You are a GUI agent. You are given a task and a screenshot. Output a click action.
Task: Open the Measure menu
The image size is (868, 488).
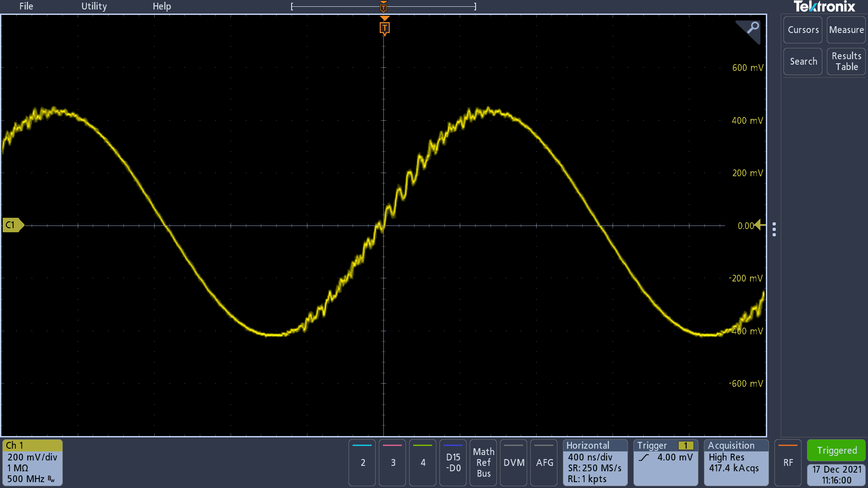(x=846, y=30)
